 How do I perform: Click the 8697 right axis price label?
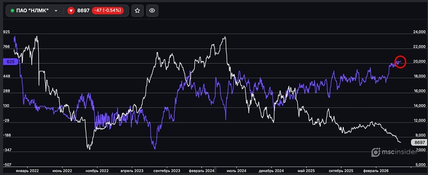tap(419, 142)
